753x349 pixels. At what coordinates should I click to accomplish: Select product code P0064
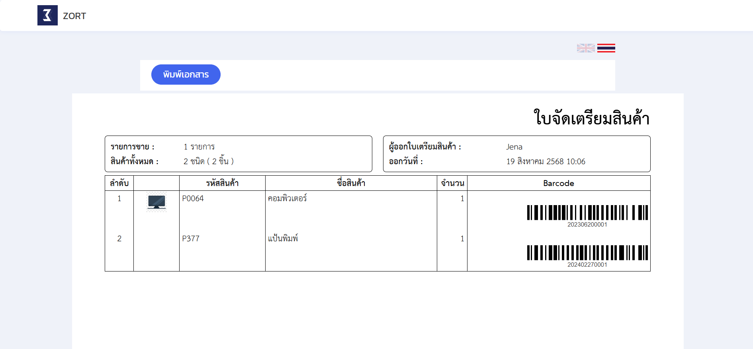coord(193,198)
